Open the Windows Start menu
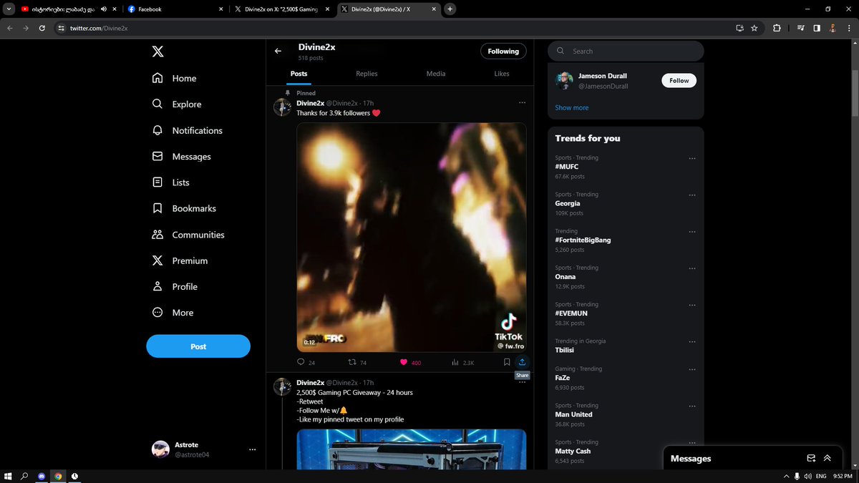859x483 pixels. click(x=8, y=476)
